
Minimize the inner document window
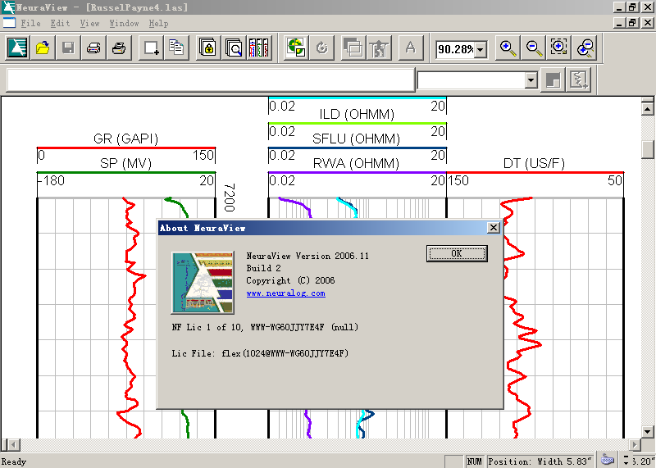point(620,23)
